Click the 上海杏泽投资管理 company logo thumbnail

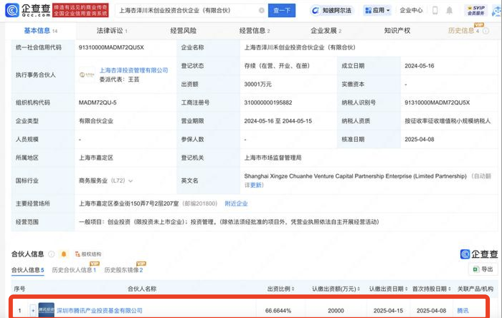pos(87,74)
